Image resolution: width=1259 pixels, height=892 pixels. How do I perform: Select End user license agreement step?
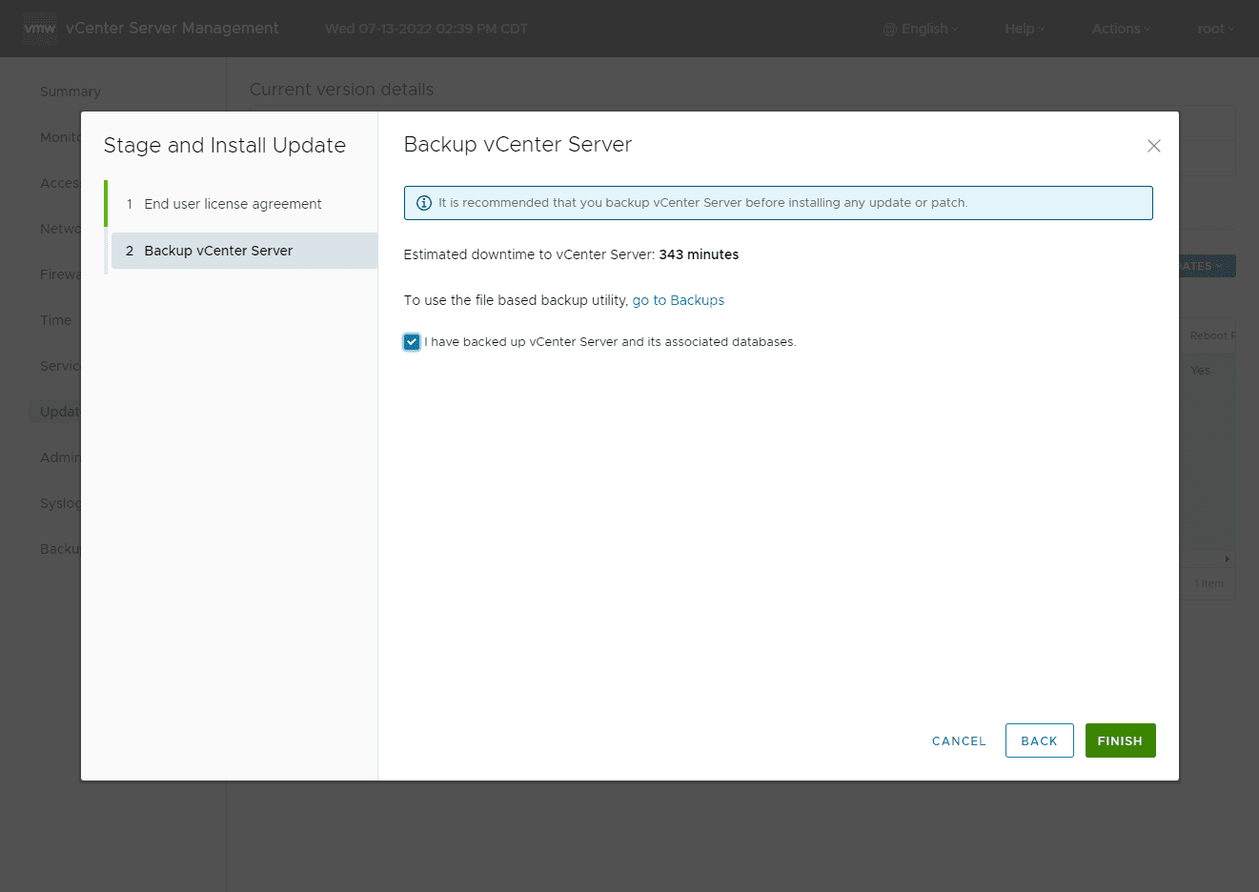click(x=233, y=204)
